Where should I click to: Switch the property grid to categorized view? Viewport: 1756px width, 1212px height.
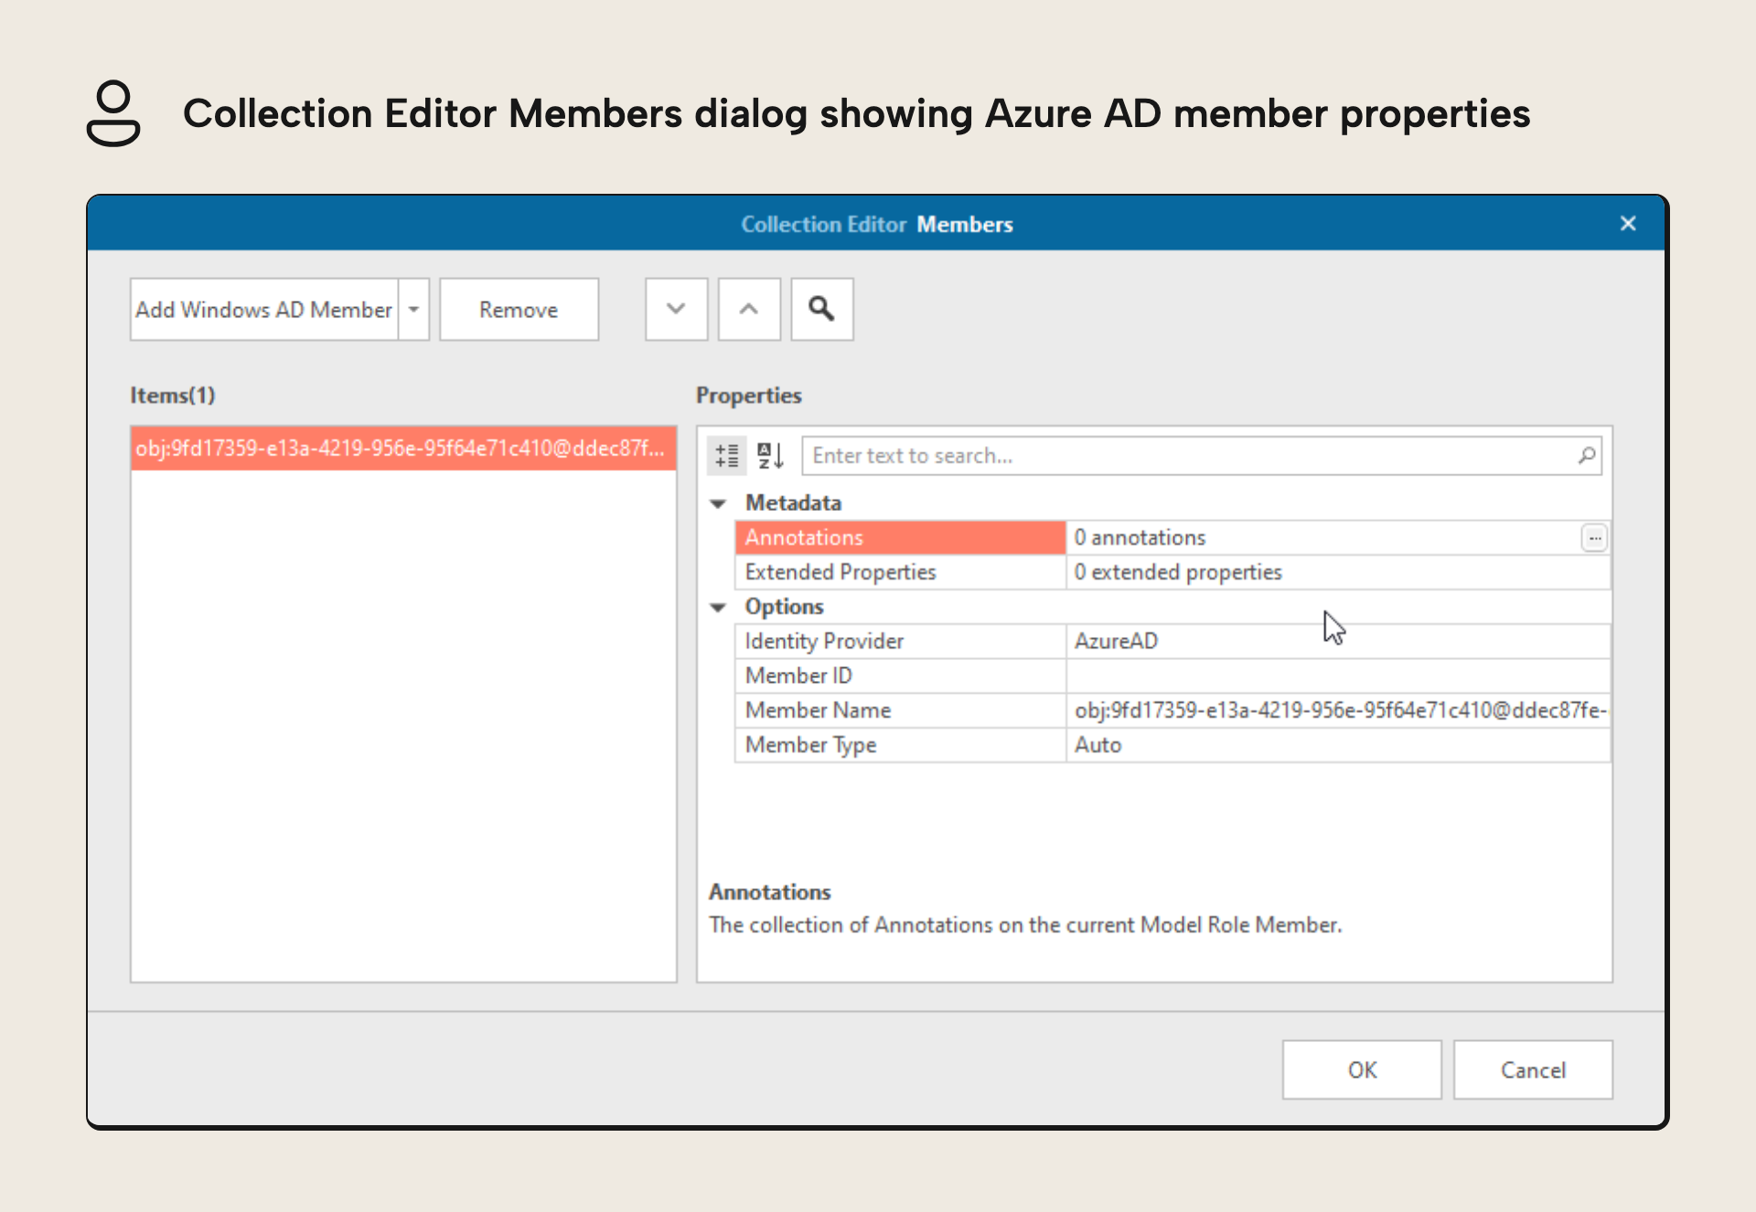click(727, 455)
